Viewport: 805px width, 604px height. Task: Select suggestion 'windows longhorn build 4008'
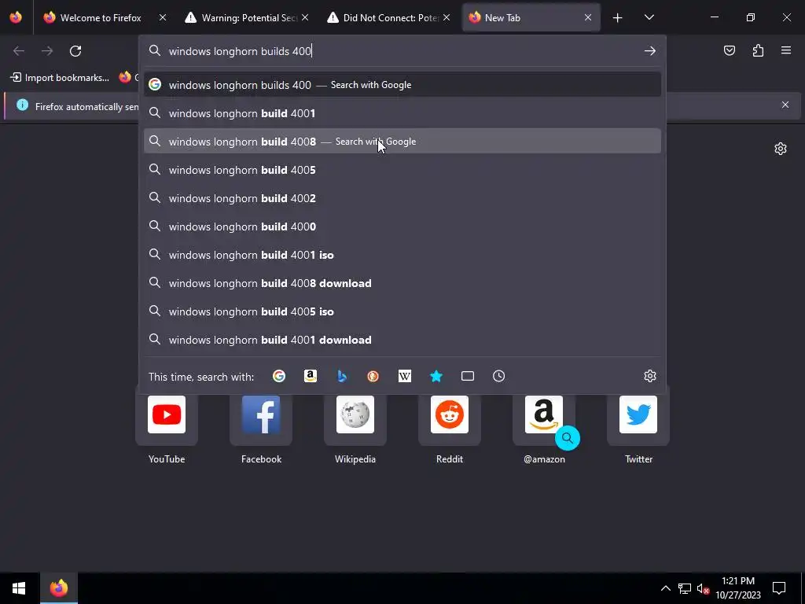click(x=402, y=142)
